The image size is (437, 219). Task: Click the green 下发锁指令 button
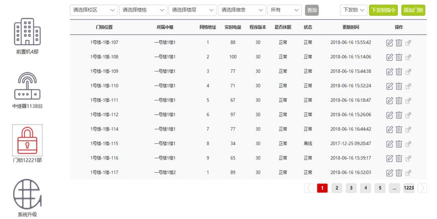pyautogui.click(x=383, y=10)
